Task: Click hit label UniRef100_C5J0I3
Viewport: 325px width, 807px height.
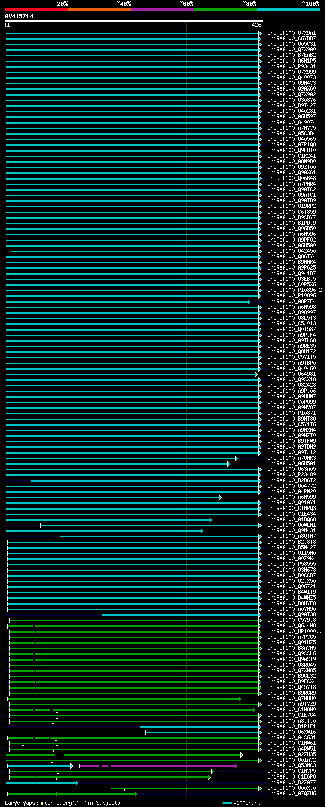Action: coord(291,324)
